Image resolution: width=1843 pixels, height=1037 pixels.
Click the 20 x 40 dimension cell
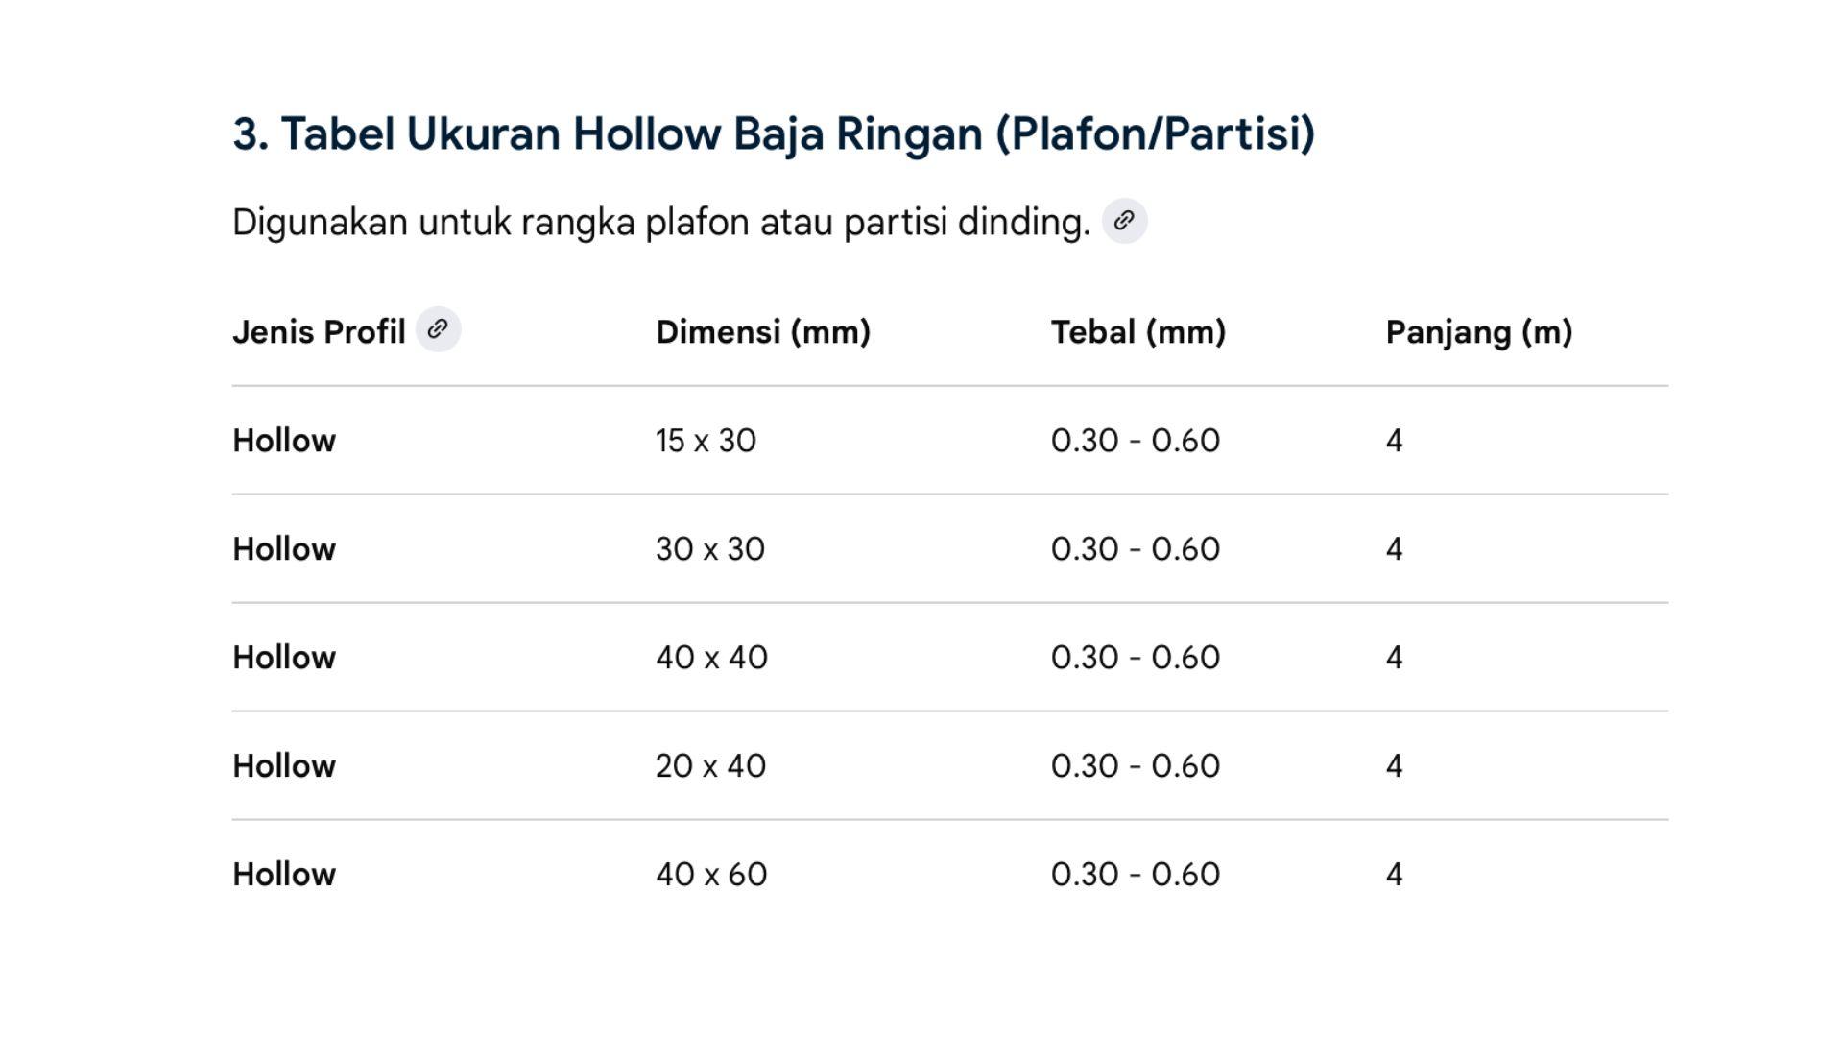[x=710, y=766]
